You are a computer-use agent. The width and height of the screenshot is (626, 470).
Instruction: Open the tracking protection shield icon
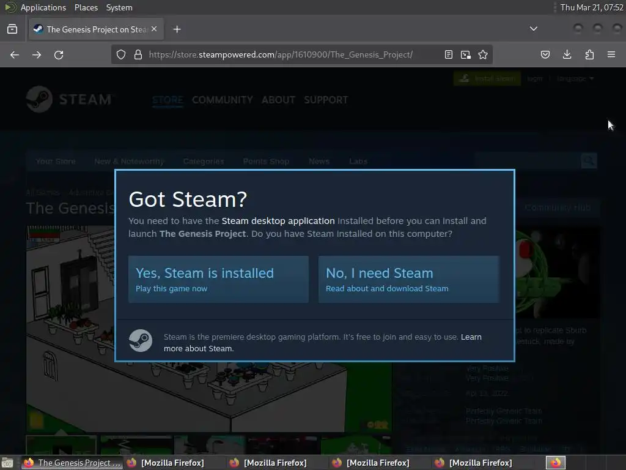(121, 54)
